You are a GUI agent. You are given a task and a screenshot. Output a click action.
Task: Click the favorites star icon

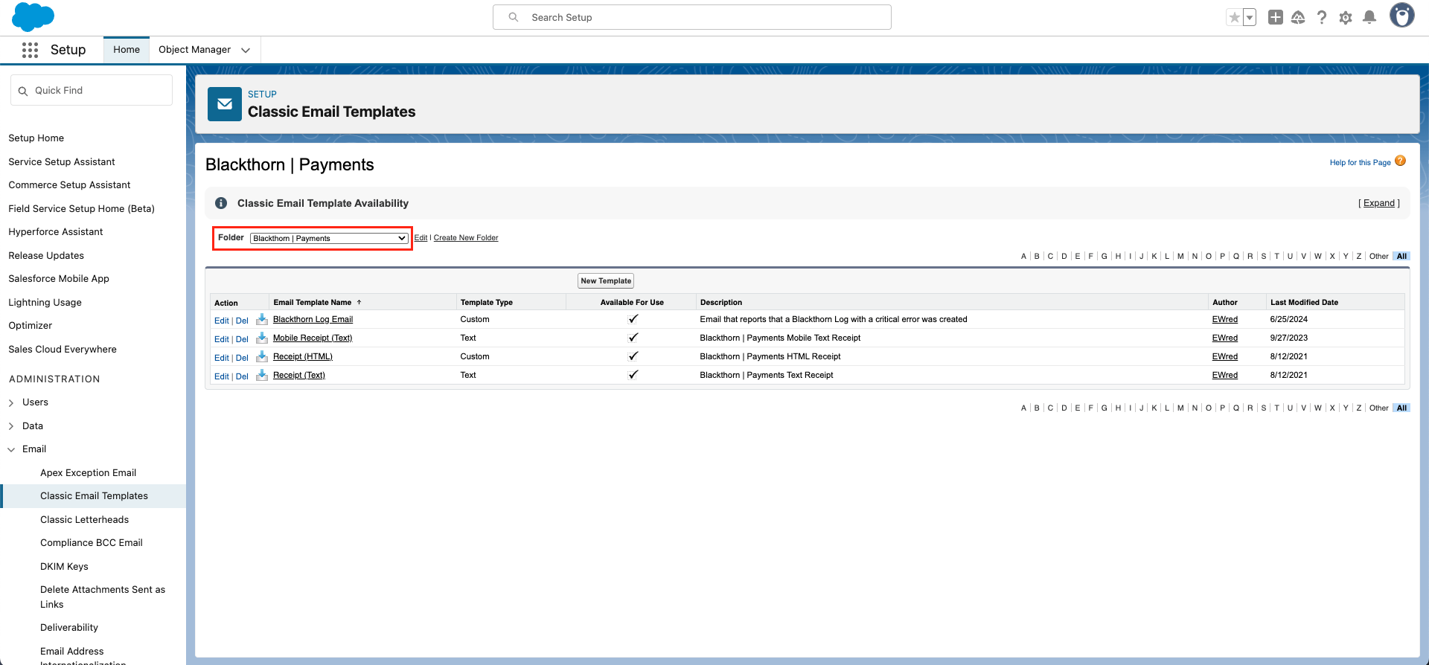pyautogui.click(x=1234, y=17)
